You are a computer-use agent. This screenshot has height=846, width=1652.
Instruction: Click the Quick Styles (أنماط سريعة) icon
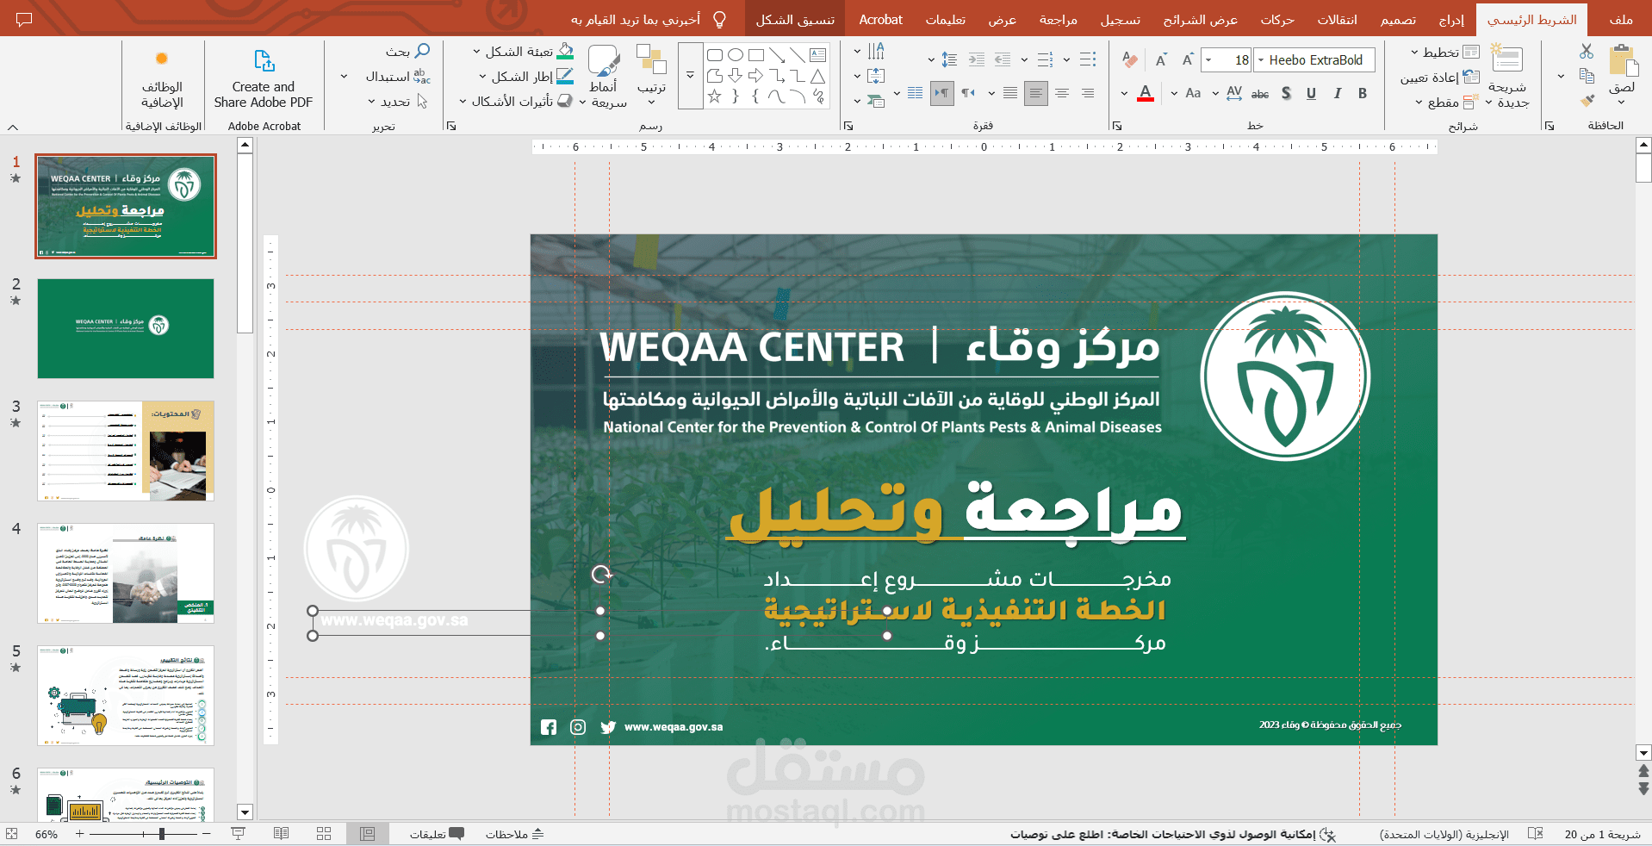(x=604, y=60)
